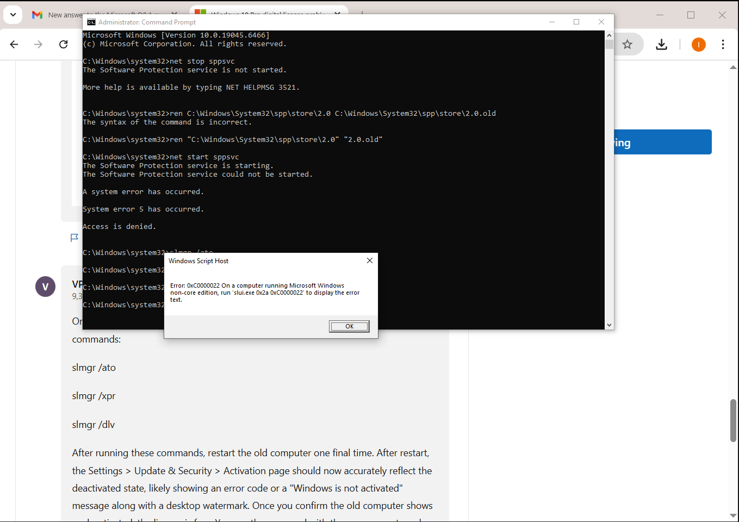Image resolution: width=739 pixels, height=522 pixels.
Task: Open the tab search chevron dropdown
Action: pyautogui.click(x=13, y=15)
